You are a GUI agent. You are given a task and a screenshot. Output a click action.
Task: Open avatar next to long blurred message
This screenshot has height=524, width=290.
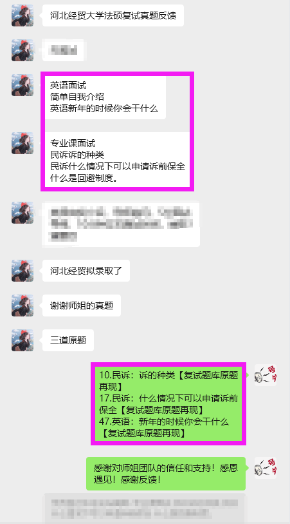pyautogui.click(x=23, y=213)
